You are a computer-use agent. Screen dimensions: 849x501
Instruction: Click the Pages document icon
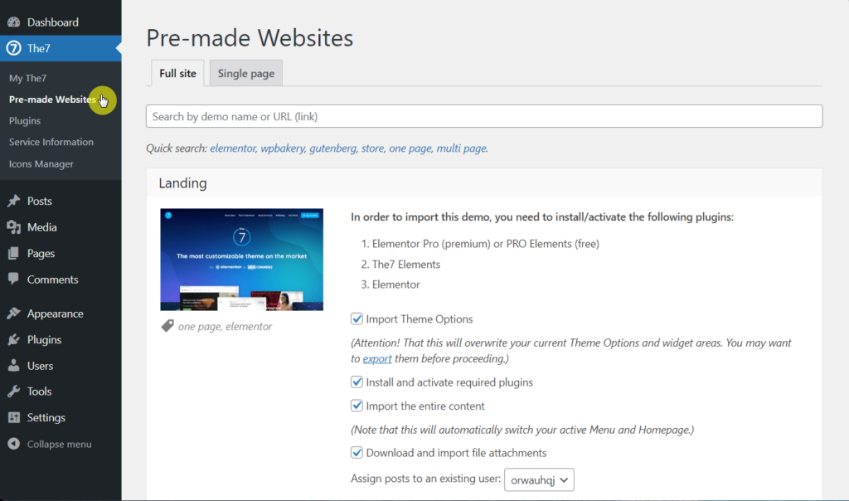click(x=13, y=253)
